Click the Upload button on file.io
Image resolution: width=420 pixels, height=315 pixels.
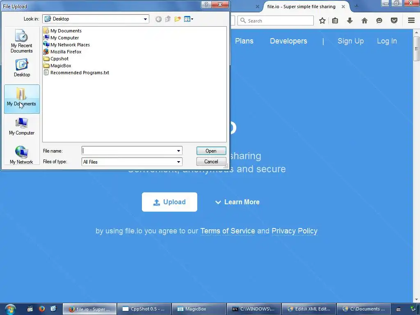(x=169, y=202)
